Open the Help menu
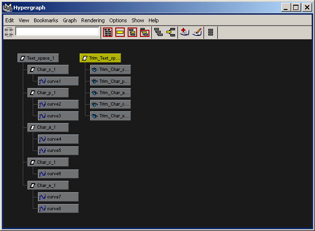 click(154, 20)
